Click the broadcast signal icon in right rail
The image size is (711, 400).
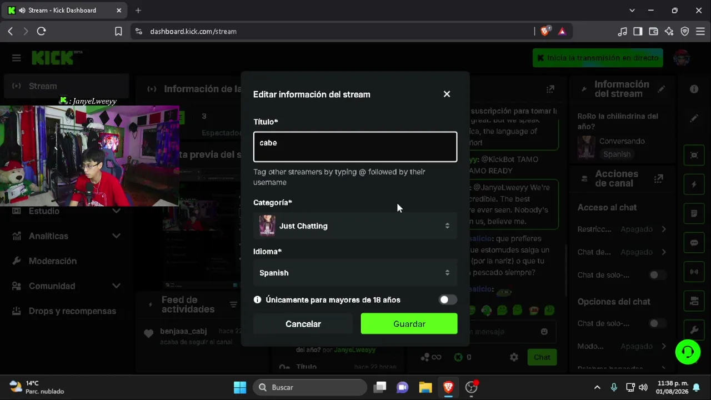coord(694,272)
